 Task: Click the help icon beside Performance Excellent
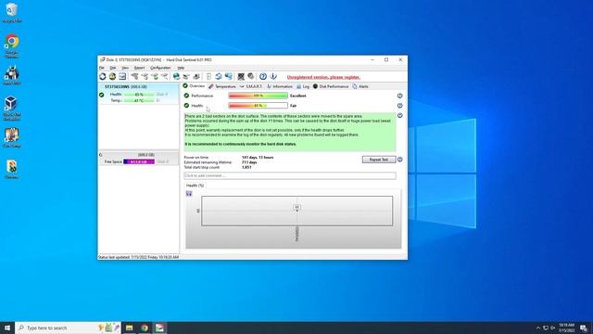coord(399,96)
